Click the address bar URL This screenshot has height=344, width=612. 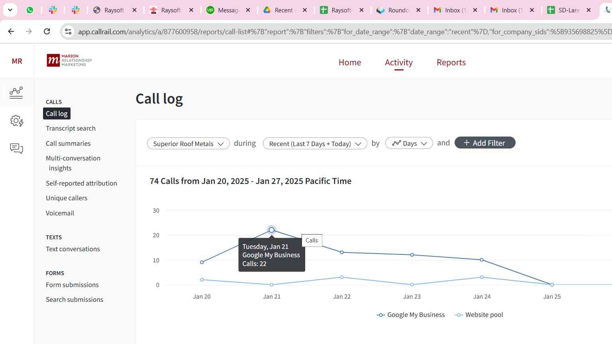pos(345,31)
